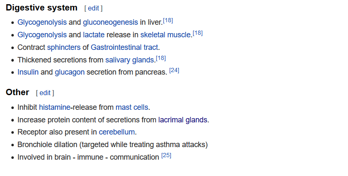Follow the sphincters link
Viewport: 348px width, 176px height.
pos(64,47)
